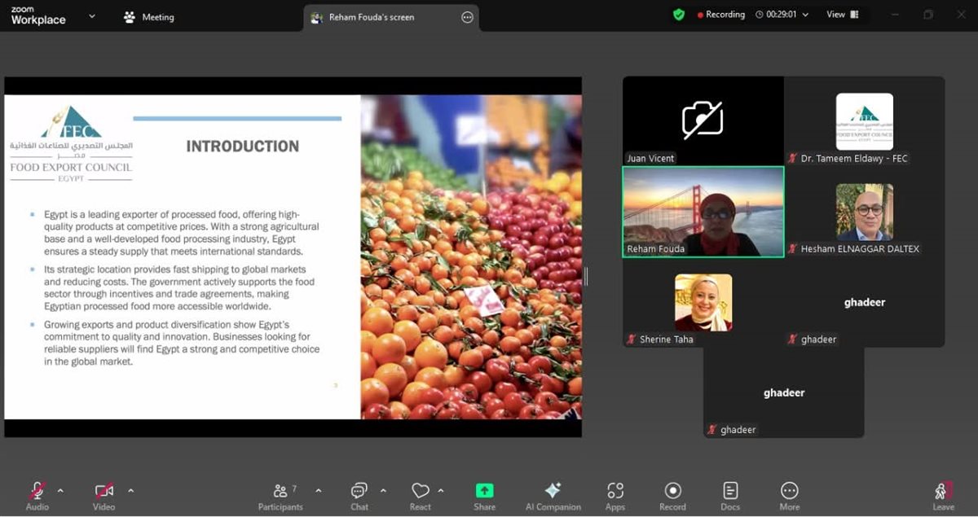Start recording with the Record button

pos(672,495)
